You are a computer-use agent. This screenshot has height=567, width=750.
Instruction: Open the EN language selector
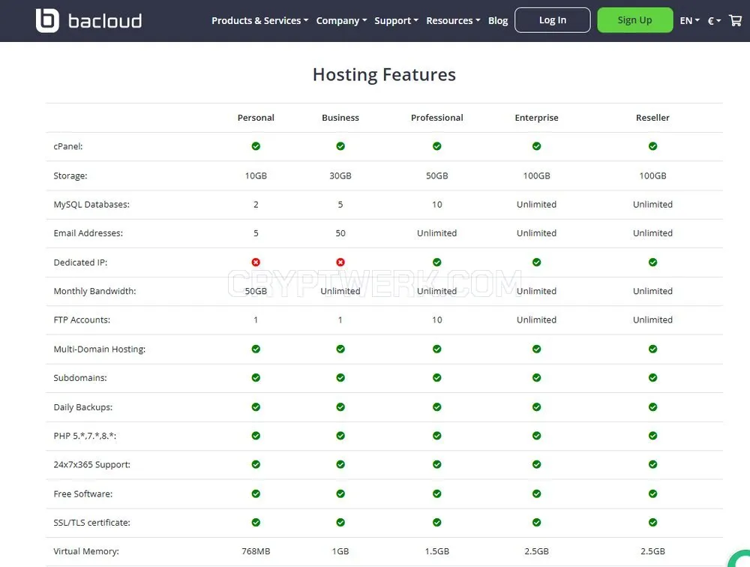tap(689, 20)
